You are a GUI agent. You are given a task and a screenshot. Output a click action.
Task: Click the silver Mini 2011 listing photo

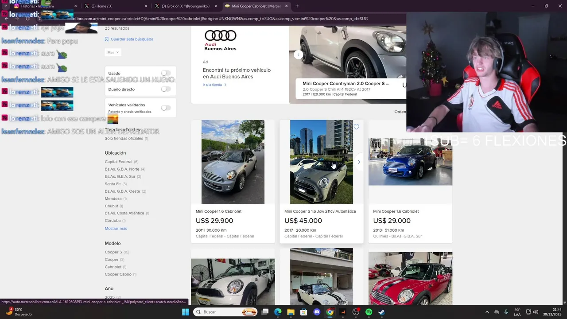tap(233, 162)
